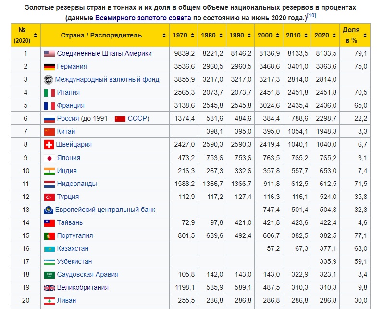The height and width of the screenshot is (309, 384).
Task: Sort table by 2000 column arrows
Action: [277, 35]
